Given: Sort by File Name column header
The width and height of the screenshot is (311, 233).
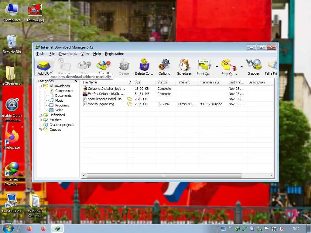Looking at the screenshot, I should pyautogui.click(x=104, y=82).
